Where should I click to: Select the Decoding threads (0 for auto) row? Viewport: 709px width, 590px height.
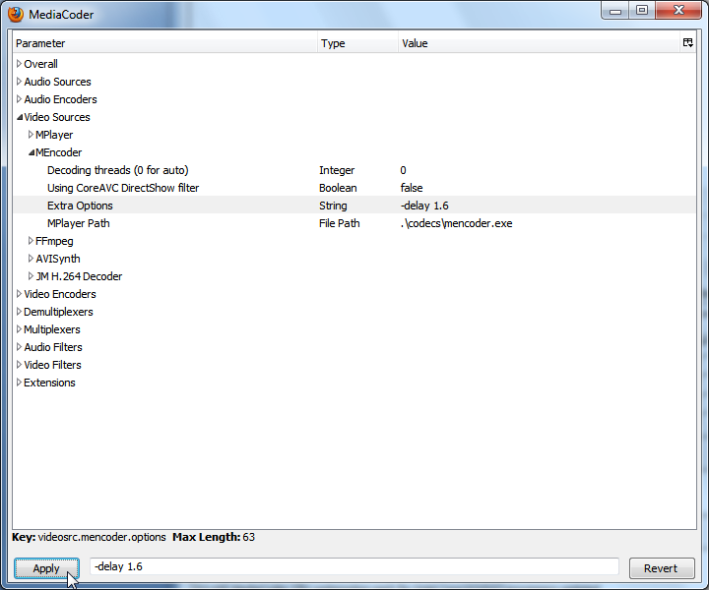coord(354,170)
